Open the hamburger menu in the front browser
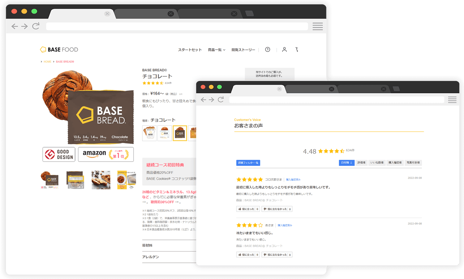The image size is (464, 279). [452, 99]
